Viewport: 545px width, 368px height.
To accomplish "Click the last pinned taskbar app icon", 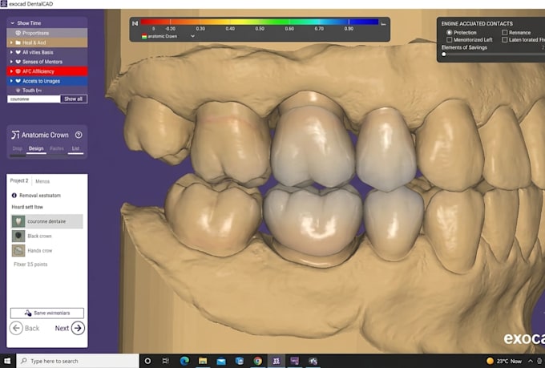I will 313,361.
